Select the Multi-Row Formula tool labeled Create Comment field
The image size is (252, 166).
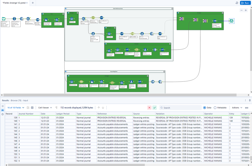tap(92, 82)
